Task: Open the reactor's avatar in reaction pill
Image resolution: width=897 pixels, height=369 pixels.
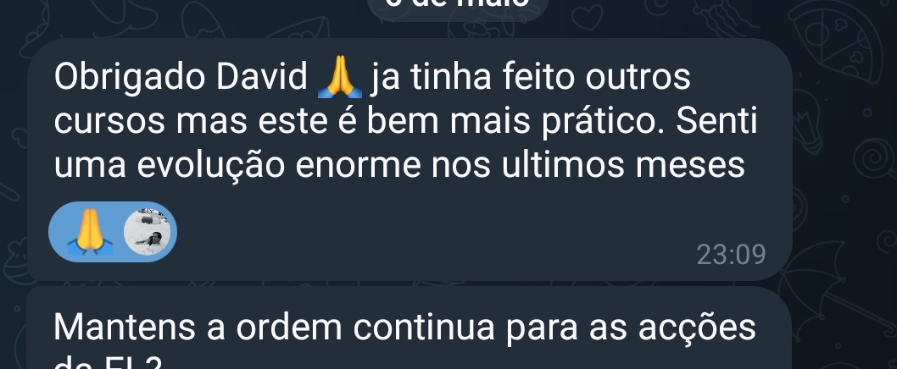Action: coord(148,231)
